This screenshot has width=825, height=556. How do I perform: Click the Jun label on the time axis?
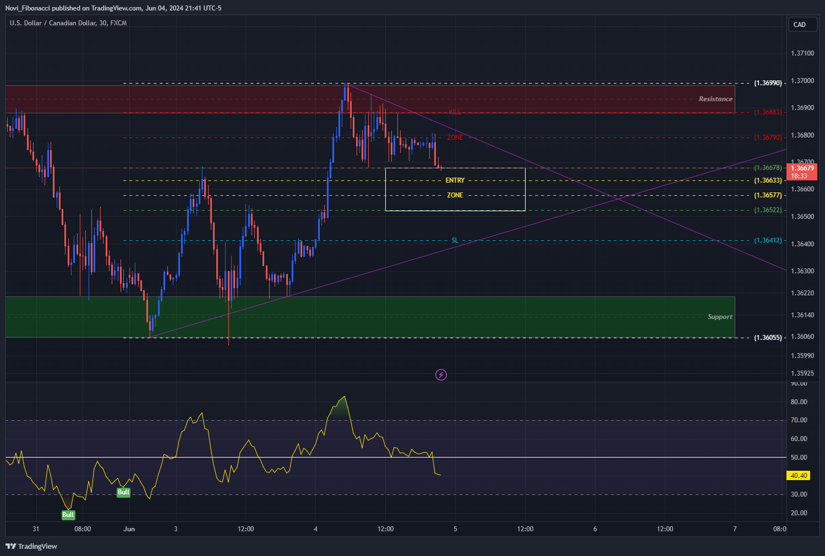129,529
